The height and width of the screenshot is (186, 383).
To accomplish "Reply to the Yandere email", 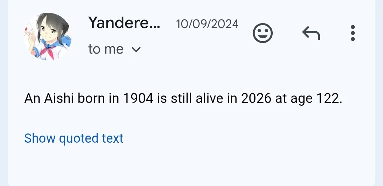I will (311, 33).
